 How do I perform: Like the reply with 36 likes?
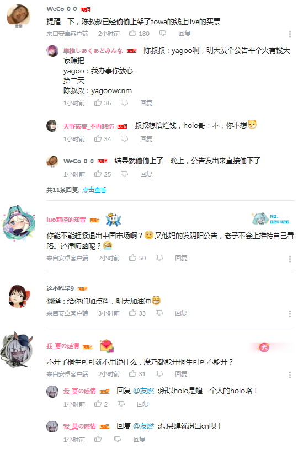98,103
